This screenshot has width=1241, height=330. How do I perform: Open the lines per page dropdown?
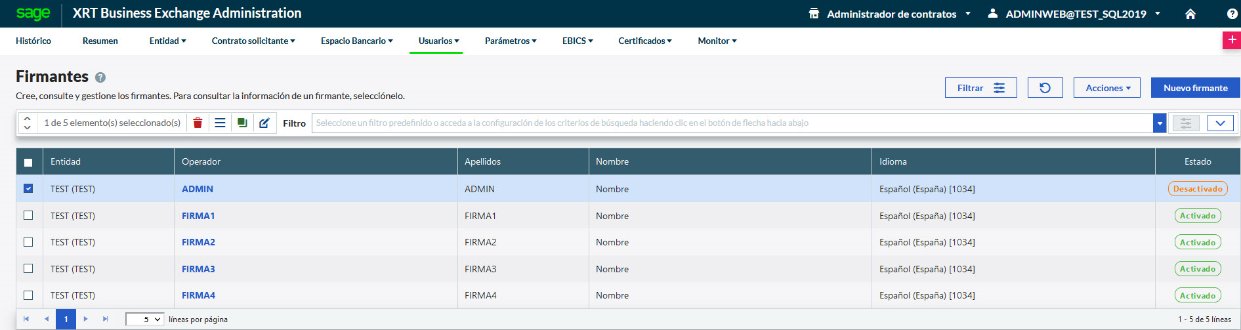(x=145, y=320)
